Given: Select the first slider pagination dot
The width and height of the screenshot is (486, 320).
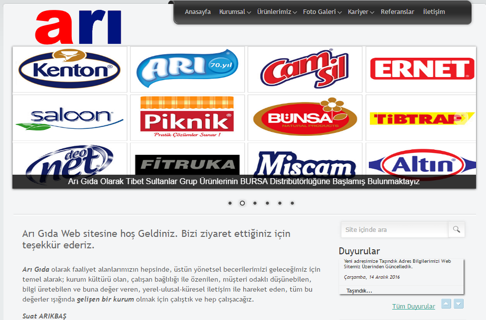Looking at the screenshot, I should click(230, 203).
